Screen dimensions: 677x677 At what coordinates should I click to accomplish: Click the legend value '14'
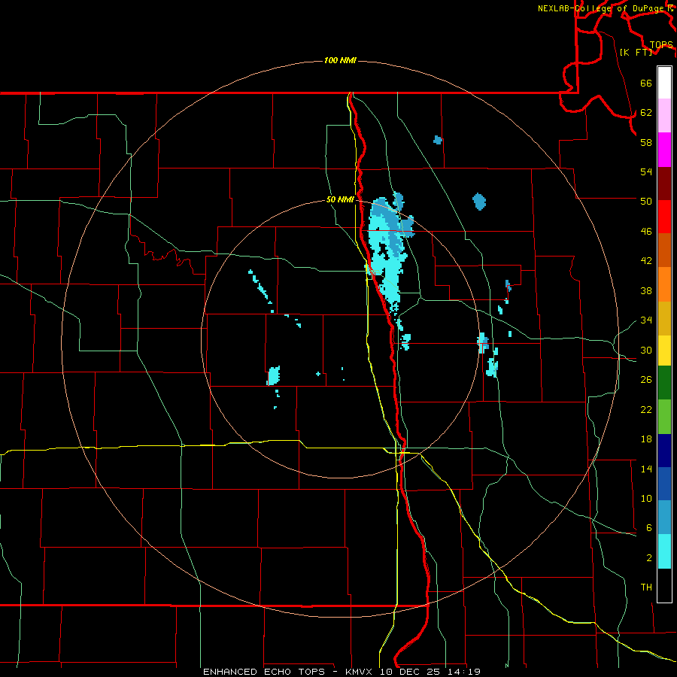tap(646, 469)
